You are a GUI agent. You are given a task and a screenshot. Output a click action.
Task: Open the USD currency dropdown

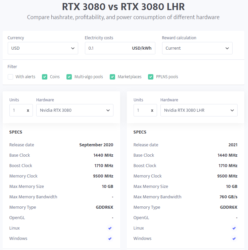click(43, 48)
